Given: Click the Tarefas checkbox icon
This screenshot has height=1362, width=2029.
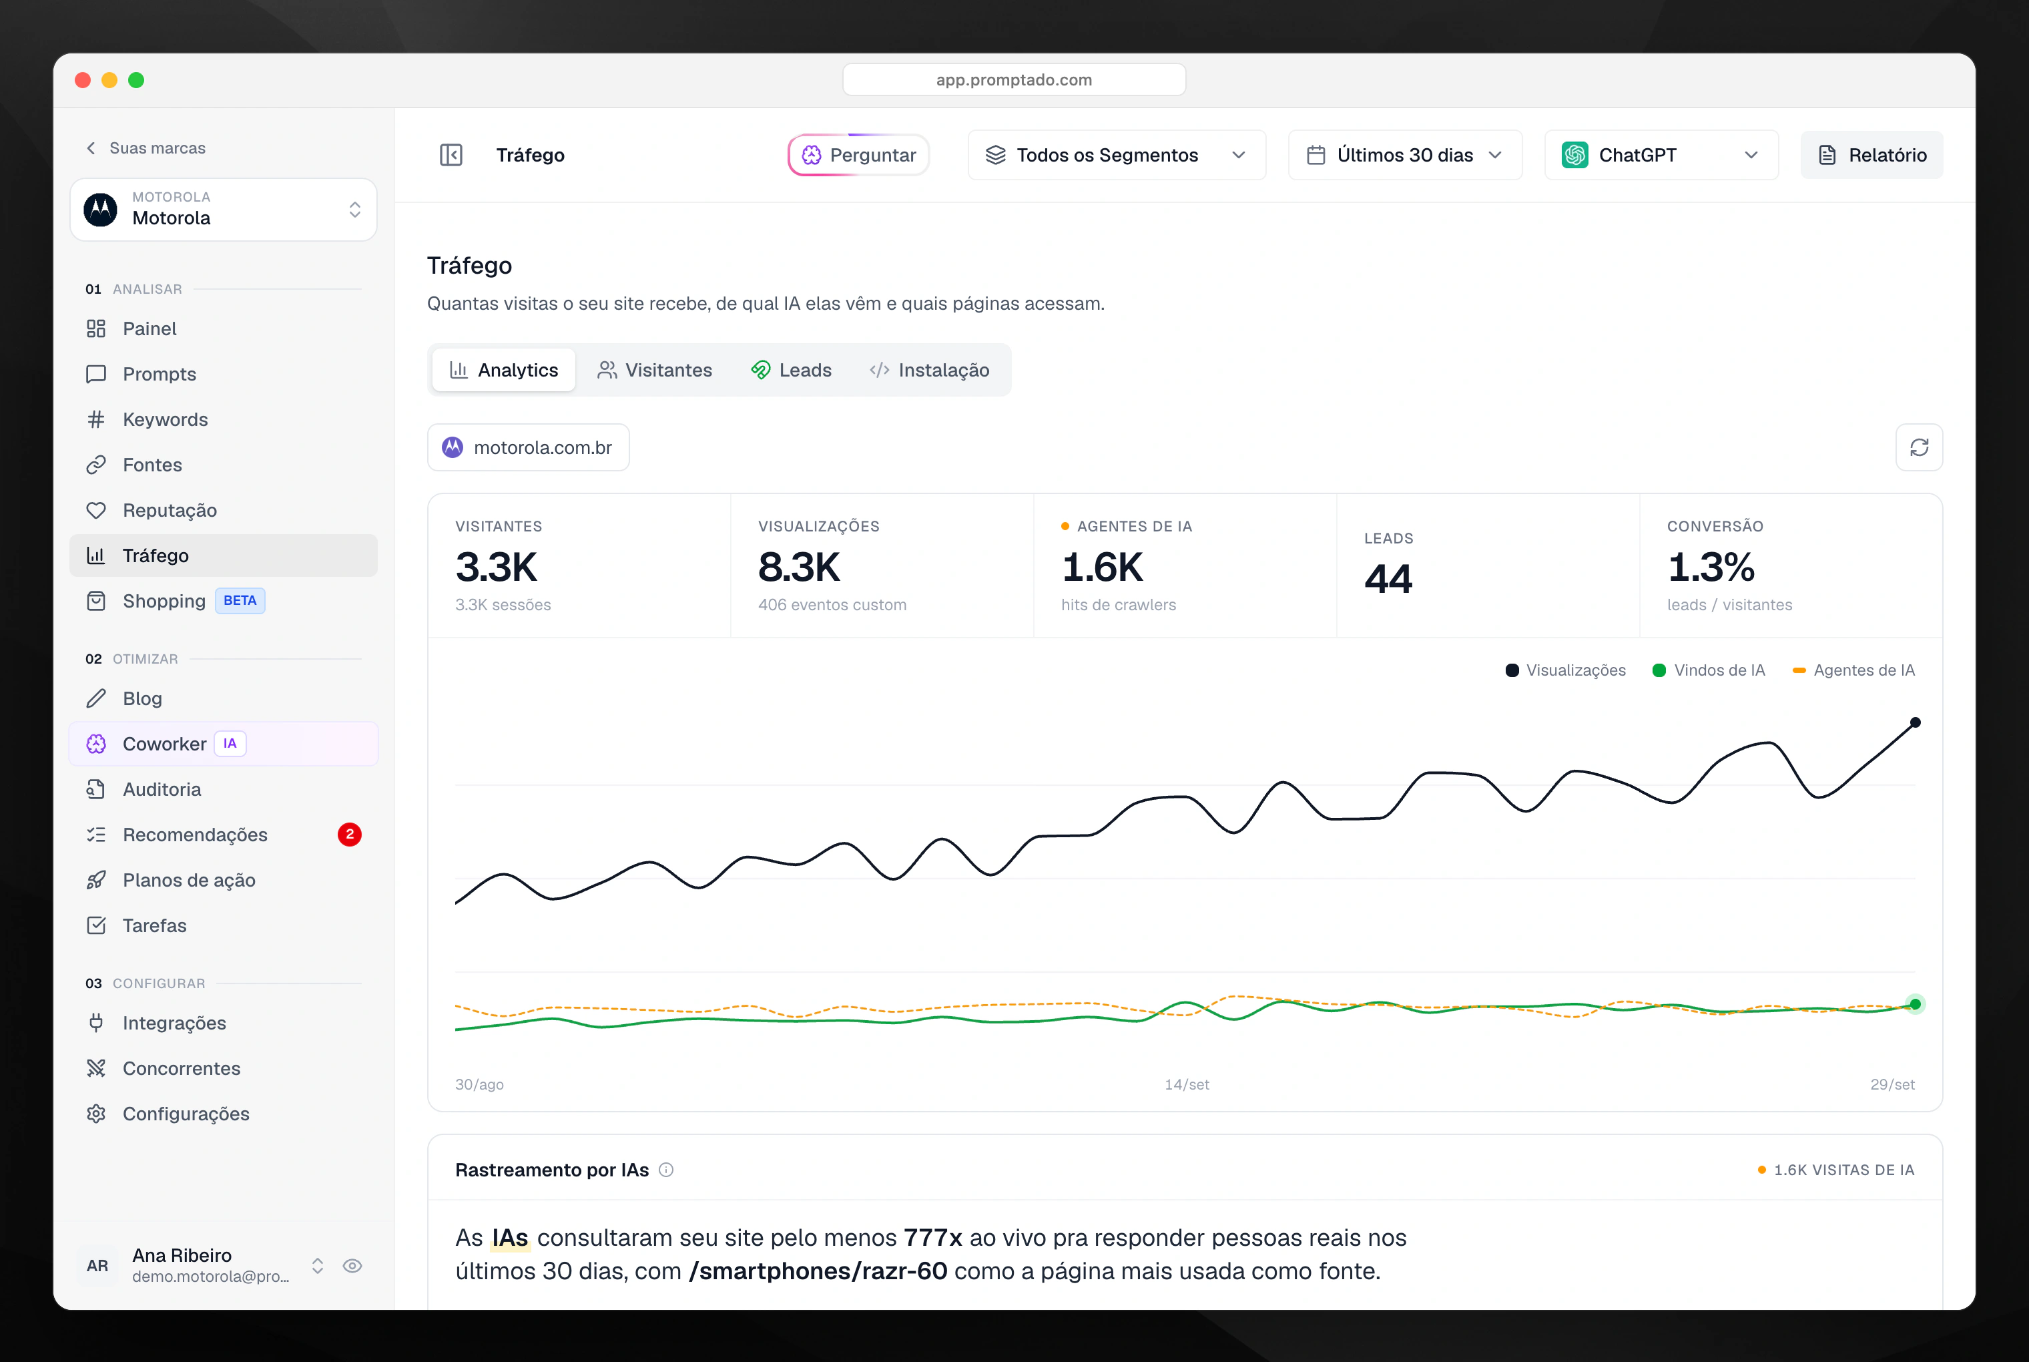Looking at the screenshot, I should pyautogui.click(x=96, y=925).
